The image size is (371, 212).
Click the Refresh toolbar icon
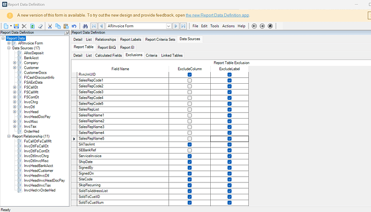pyautogui.click(x=32, y=26)
